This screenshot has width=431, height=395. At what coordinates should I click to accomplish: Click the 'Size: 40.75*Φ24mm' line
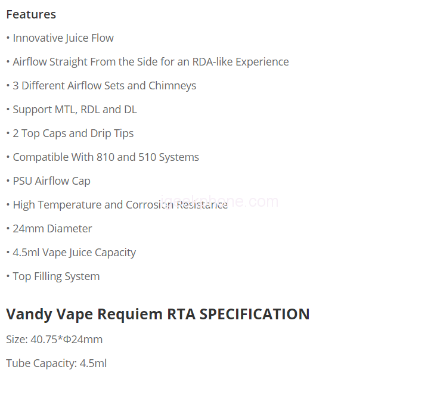(54, 340)
